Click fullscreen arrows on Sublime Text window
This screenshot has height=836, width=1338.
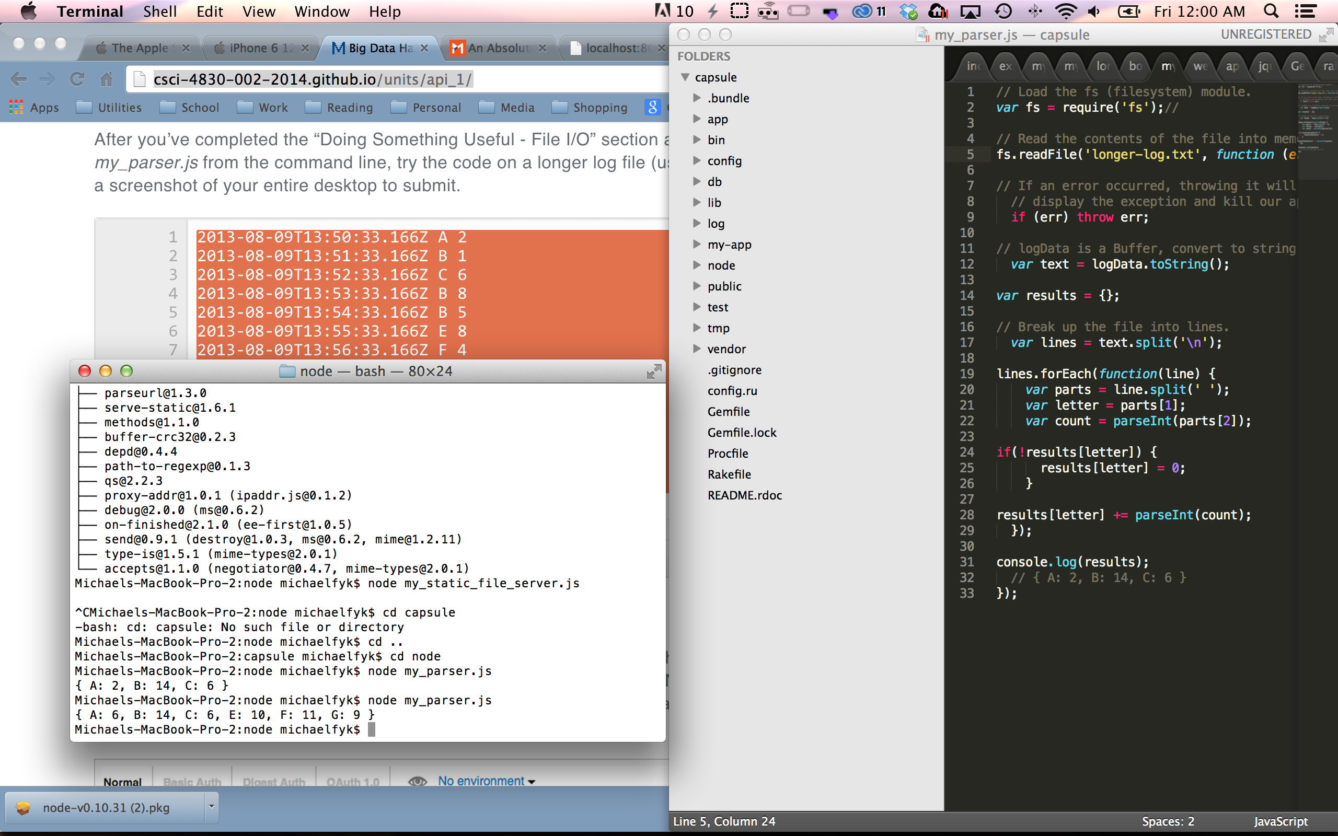[1326, 35]
